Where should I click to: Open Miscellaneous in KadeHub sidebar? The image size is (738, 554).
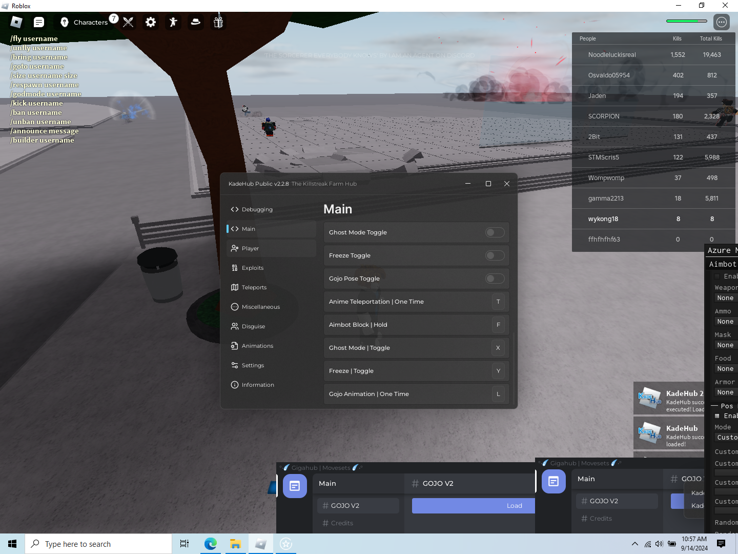(272, 307)
